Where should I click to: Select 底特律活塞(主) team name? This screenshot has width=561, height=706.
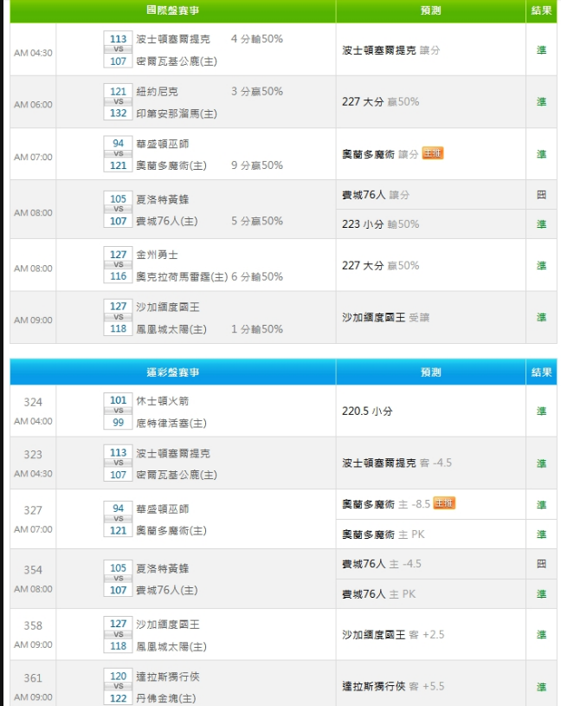(x=171, y=423)
